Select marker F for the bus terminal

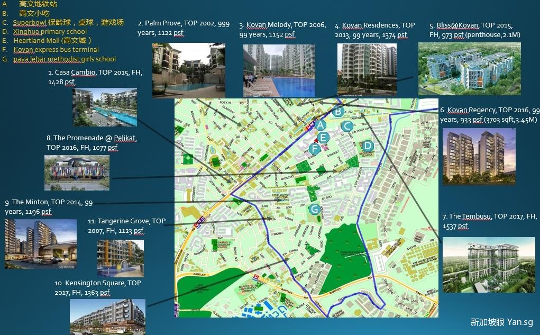click(x=315, y=148)
